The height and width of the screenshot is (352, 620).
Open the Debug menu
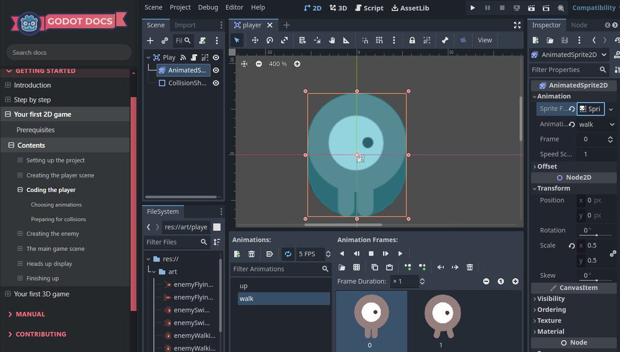(x=208, y=7)
